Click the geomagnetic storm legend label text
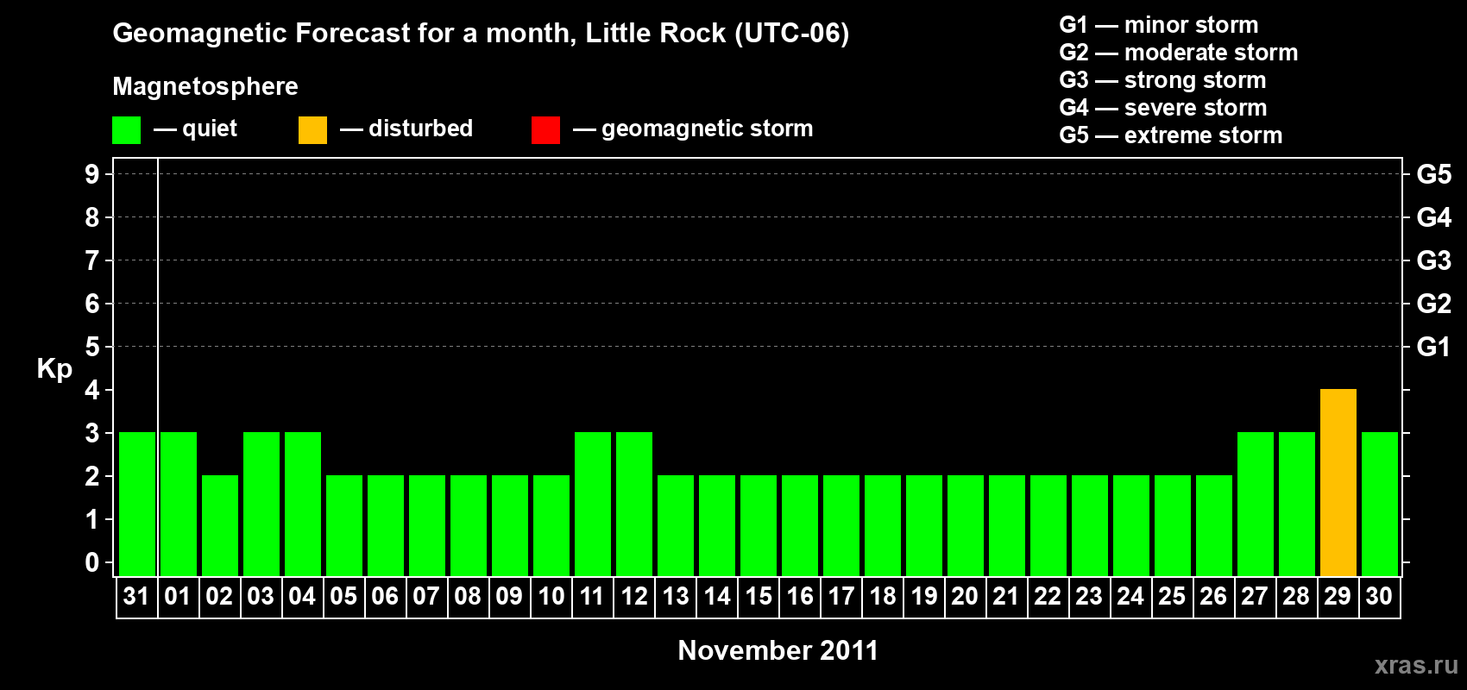 (x=708, y=129)
